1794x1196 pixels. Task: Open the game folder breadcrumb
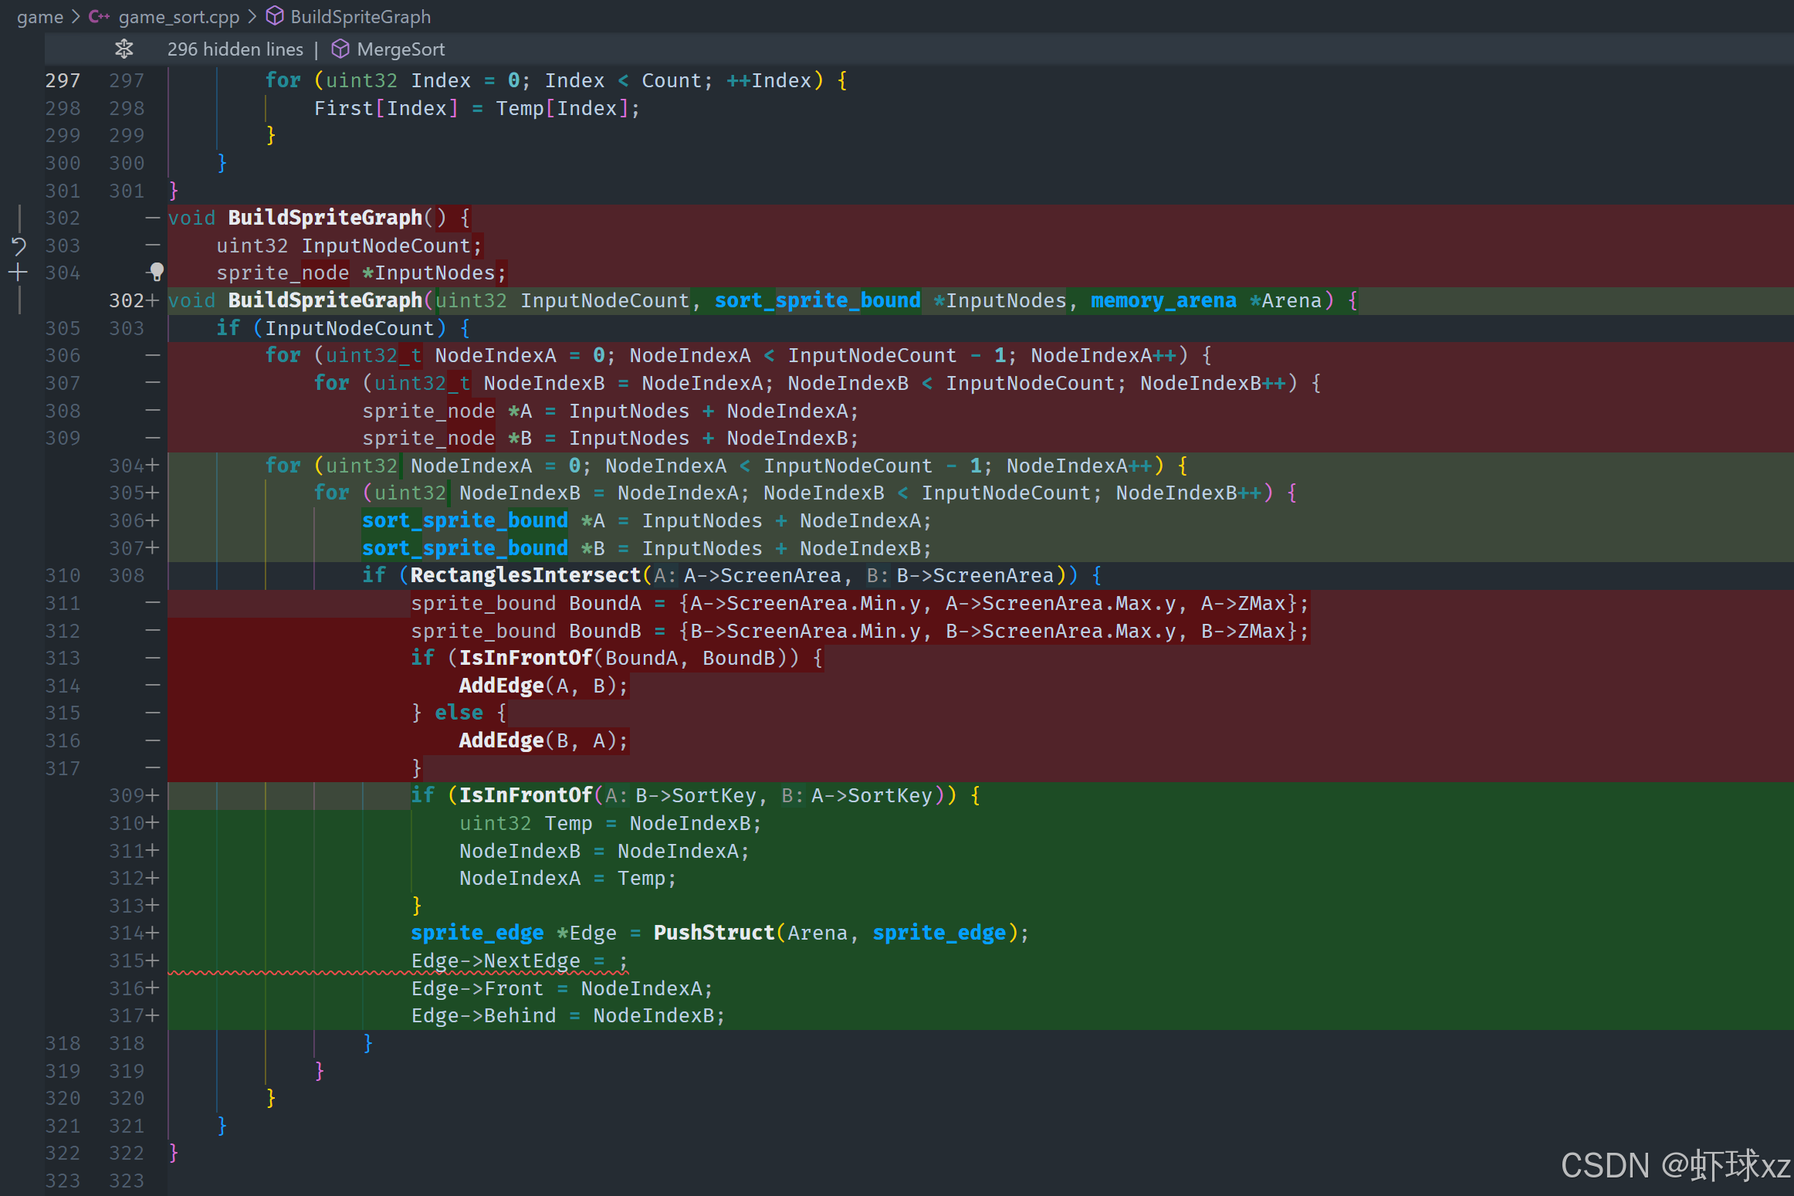pos(40,16)
